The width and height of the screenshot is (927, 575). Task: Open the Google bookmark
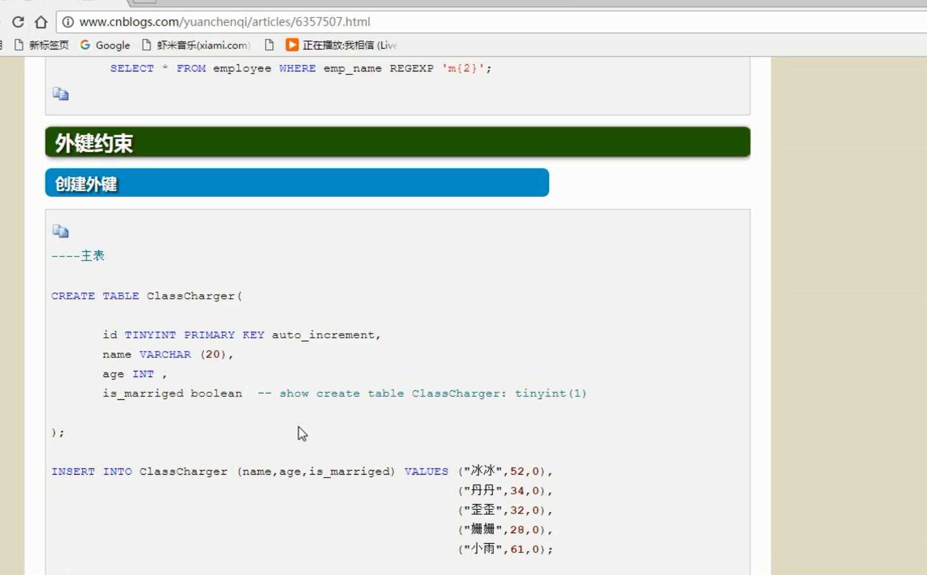[105, 45]
